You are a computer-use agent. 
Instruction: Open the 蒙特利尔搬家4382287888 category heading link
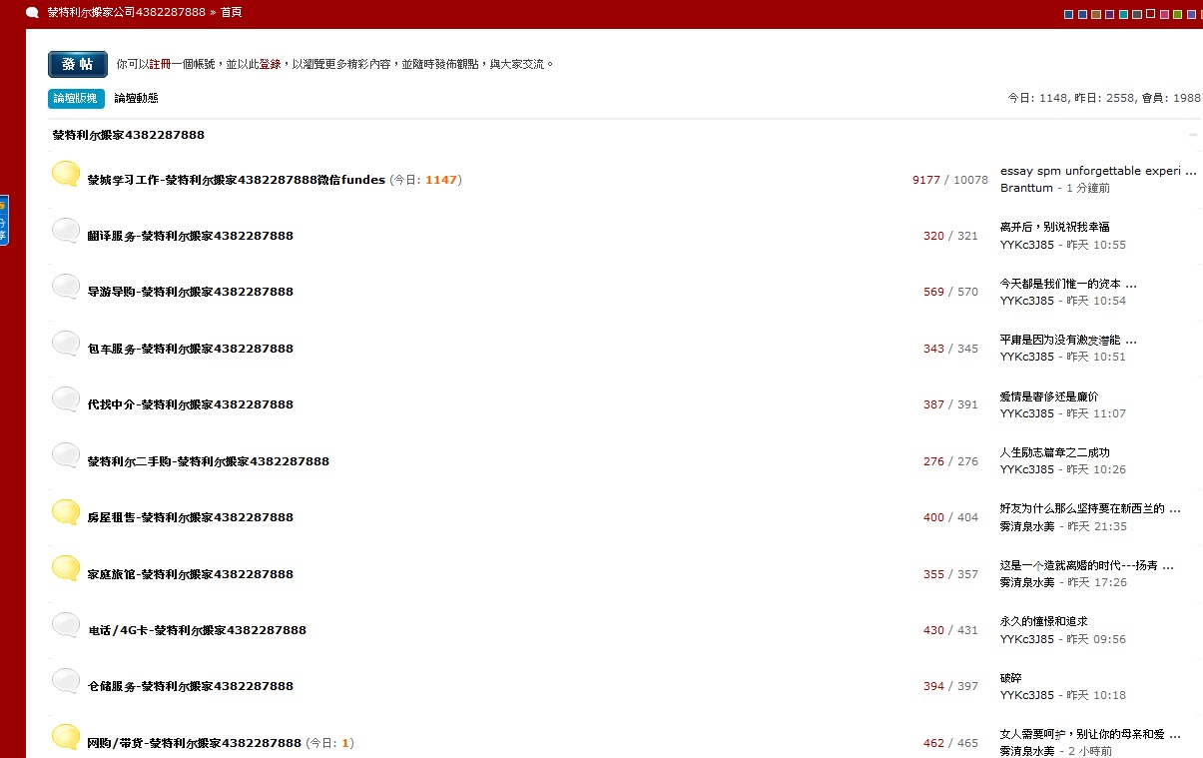coord(128,135)
